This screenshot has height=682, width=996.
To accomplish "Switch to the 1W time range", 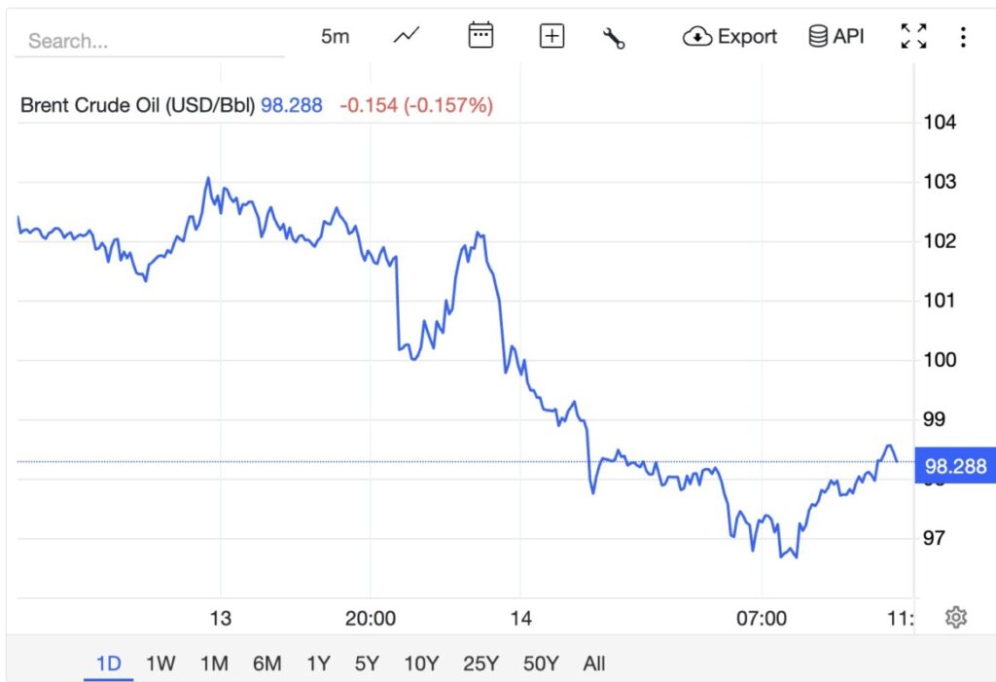I will click(160, 664).
